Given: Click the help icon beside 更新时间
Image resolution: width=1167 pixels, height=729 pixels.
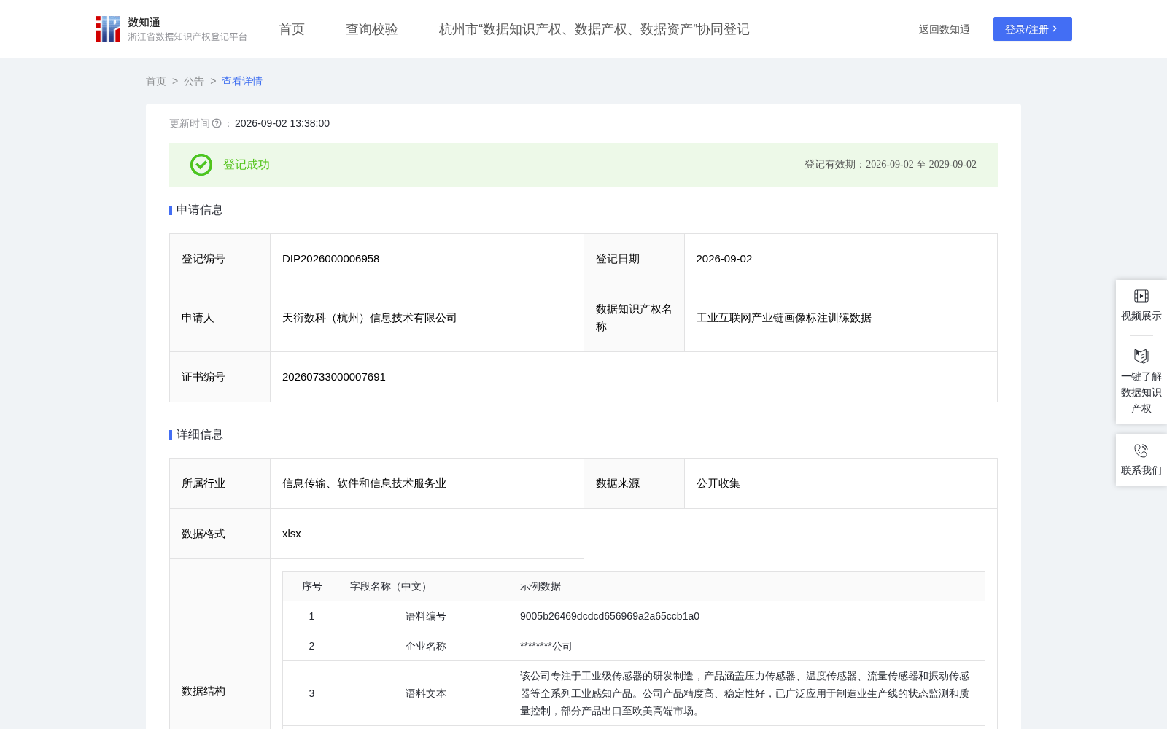Looking at the screenshot, I should click(217, 124).
